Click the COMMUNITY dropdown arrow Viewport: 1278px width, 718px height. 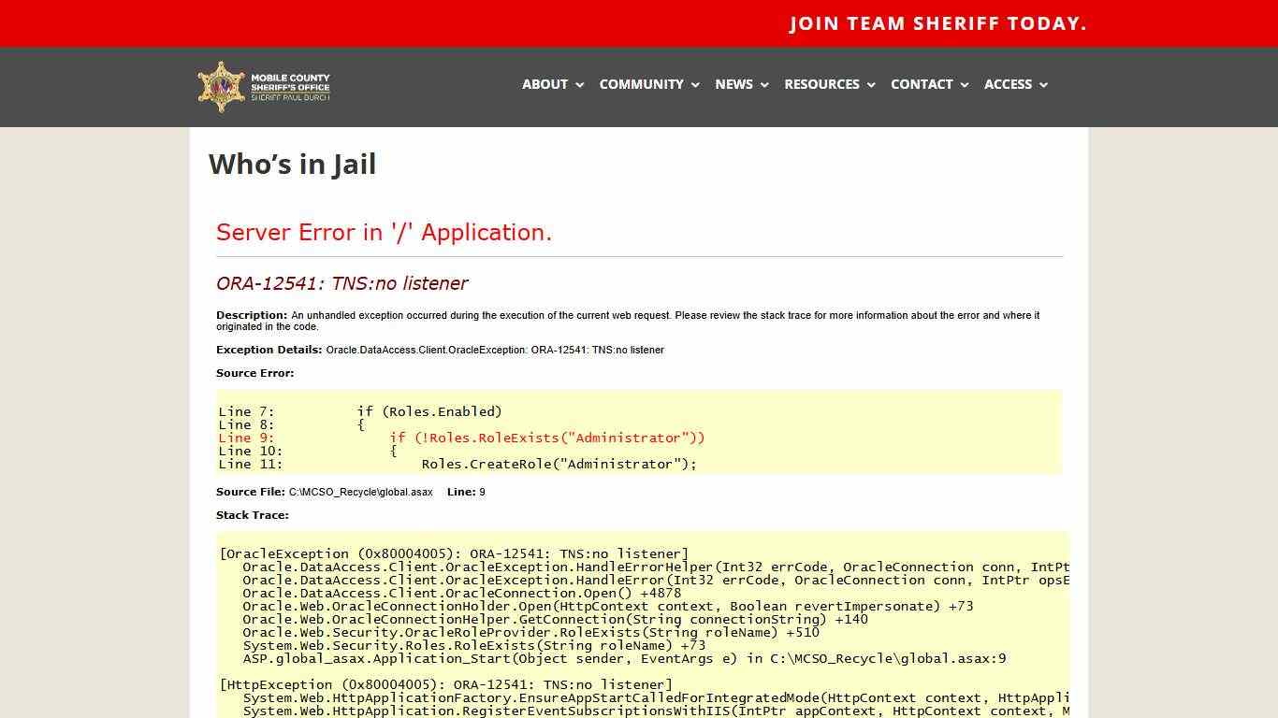coord(695,85)
